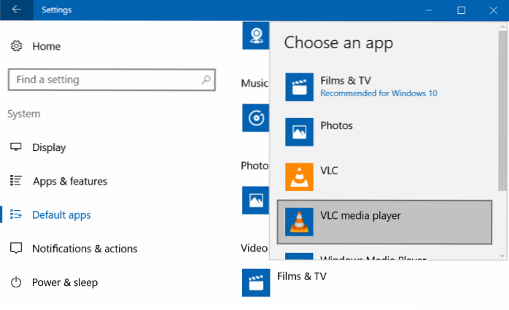The height and width of the screenshot is (310, 509).
Task: Go to Apps & features section
Action: (x=69, y=181)
